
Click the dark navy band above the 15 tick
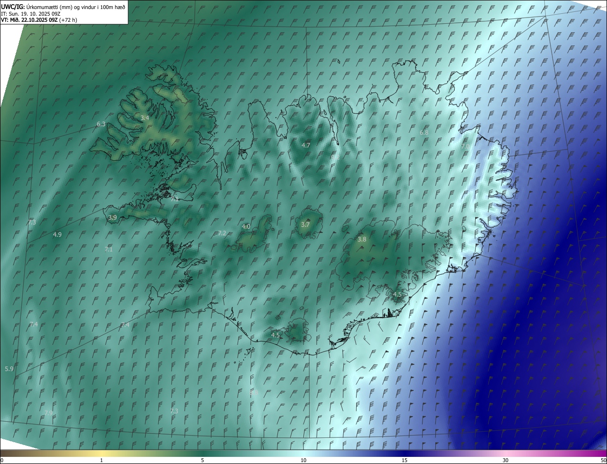pyautogui.click(x=405, y=453)
